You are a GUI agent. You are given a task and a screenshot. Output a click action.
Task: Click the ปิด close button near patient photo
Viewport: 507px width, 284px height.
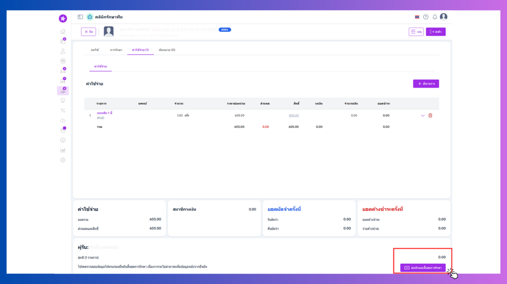(x=88, y=32)
